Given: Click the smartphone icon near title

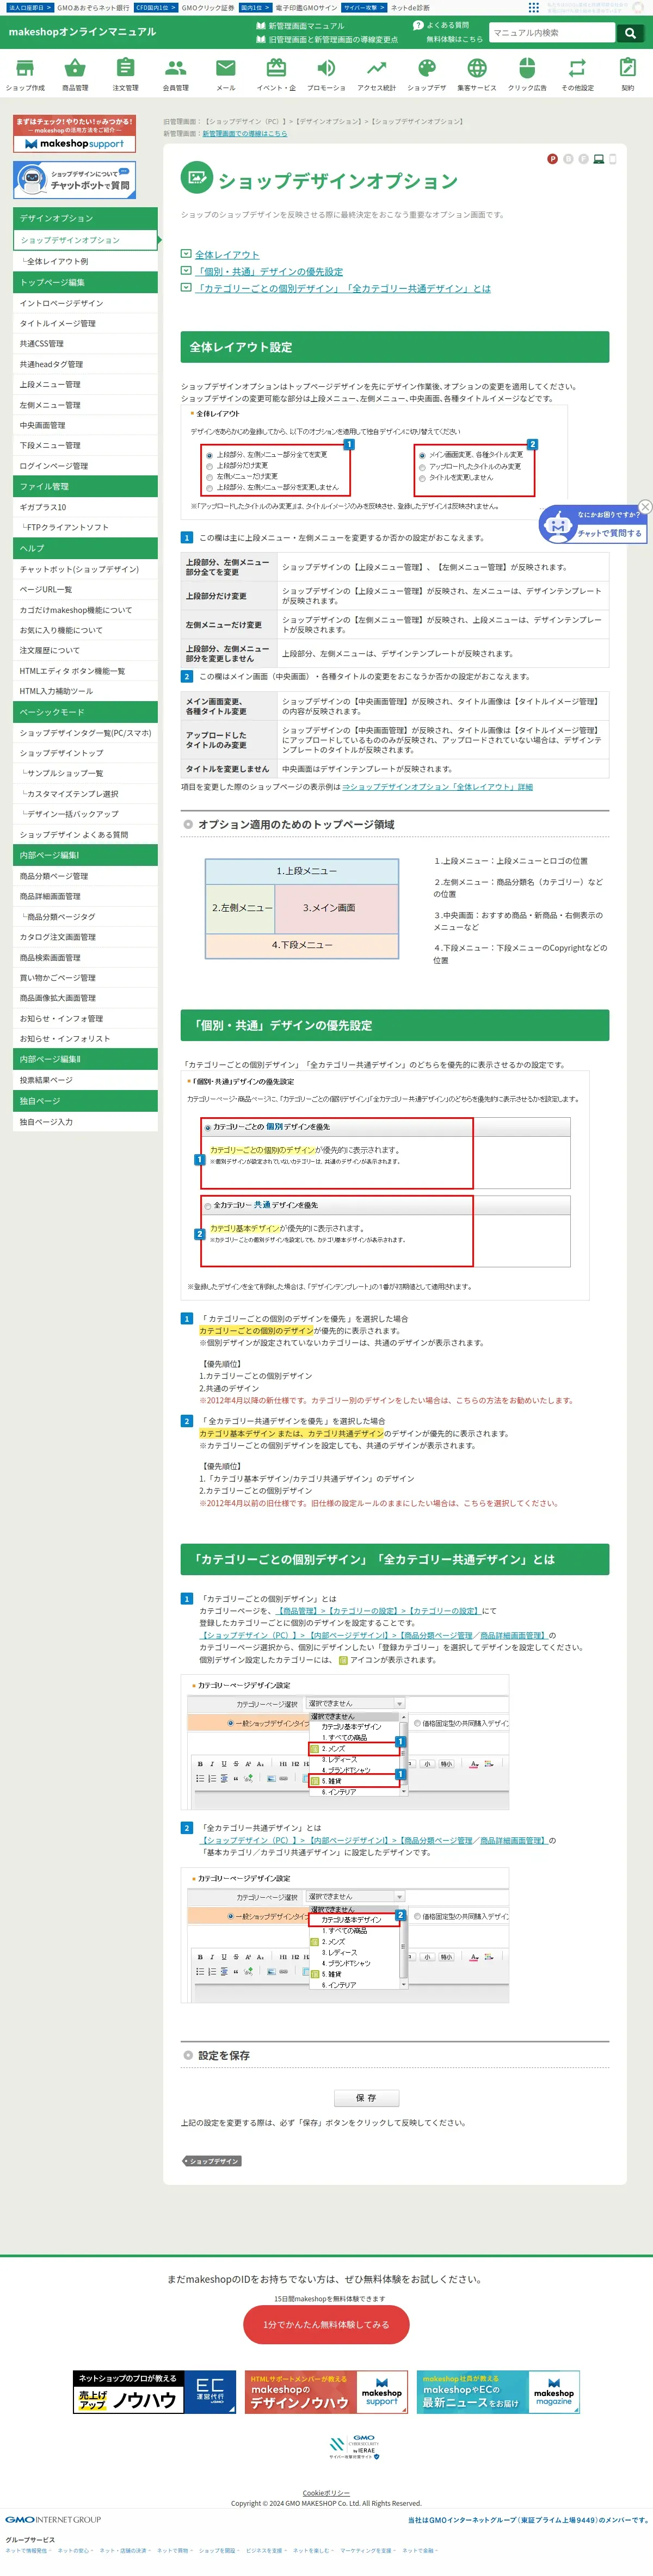Looking at the screenshot, I should pyautogui.click(x=613, y=159).
